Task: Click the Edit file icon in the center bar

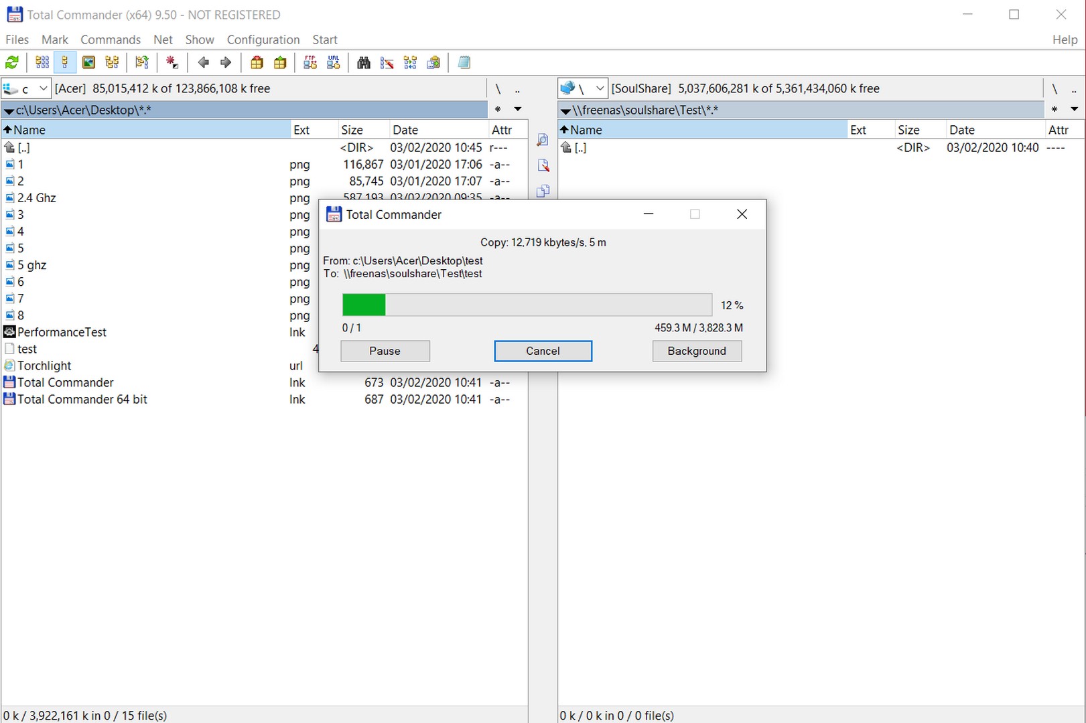Action: [543, 165]
